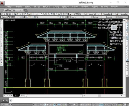Click the horizontal scrollbar right arrow
Viewport: 129px width, 106px height.
(121, 95)
